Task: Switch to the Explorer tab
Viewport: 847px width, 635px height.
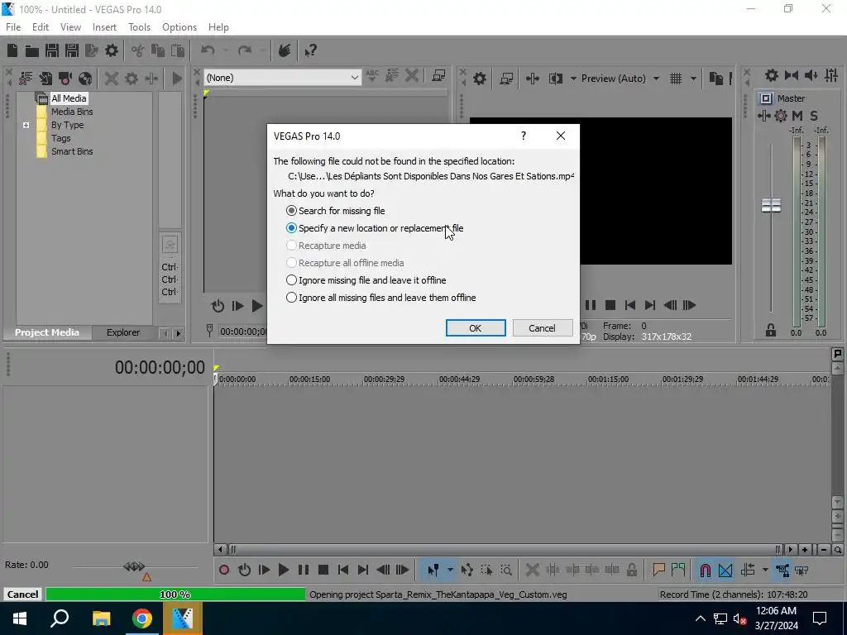Action: tap(123, 332)
